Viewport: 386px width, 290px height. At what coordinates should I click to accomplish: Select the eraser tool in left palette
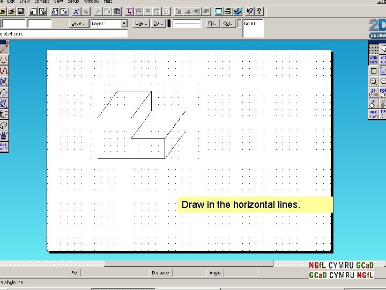pos(4,125)
